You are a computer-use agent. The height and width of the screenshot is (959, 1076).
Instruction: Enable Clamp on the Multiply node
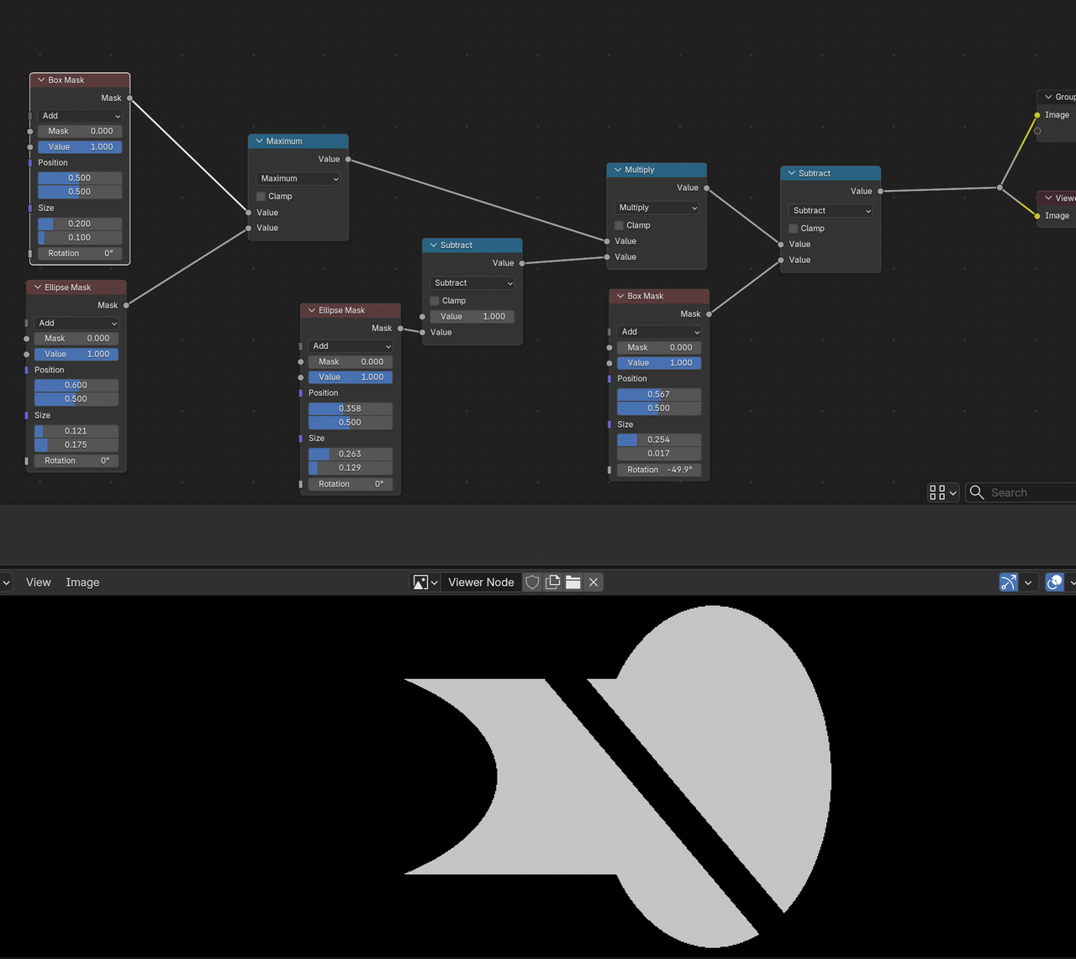click(x=619, y=225)
